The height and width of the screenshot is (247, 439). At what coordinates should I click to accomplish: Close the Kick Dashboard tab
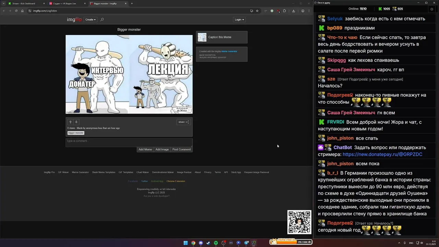[x=44, y=3]
